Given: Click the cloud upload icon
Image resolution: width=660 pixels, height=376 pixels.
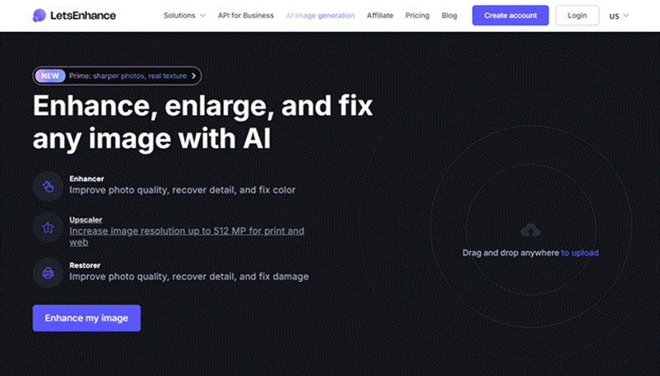Looking at the screenshot, I should click(530, 230).
